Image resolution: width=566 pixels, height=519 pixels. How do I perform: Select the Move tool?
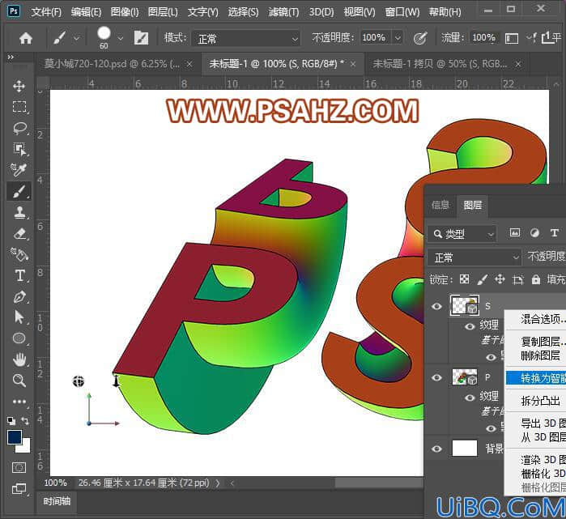19,87
